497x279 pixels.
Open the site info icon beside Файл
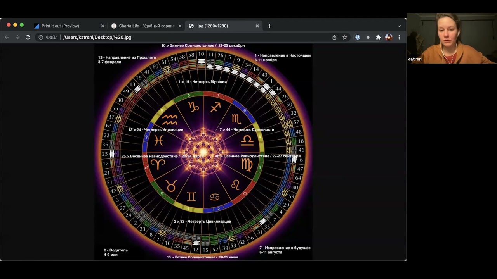tap(41, 37)
